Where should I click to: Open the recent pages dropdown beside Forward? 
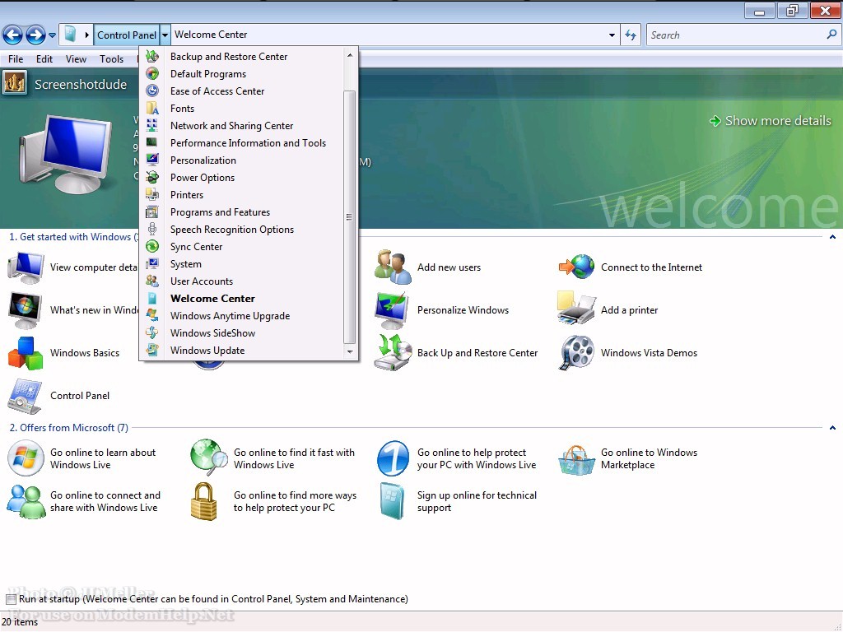pyautogui.click(x=52, y=35)
